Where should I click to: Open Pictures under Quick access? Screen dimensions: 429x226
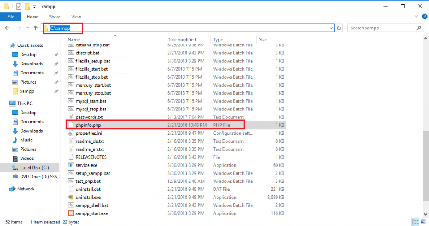pyautogui.click(x=28, y=82)
